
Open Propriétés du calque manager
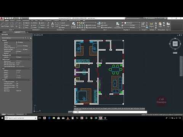point(74,25)
